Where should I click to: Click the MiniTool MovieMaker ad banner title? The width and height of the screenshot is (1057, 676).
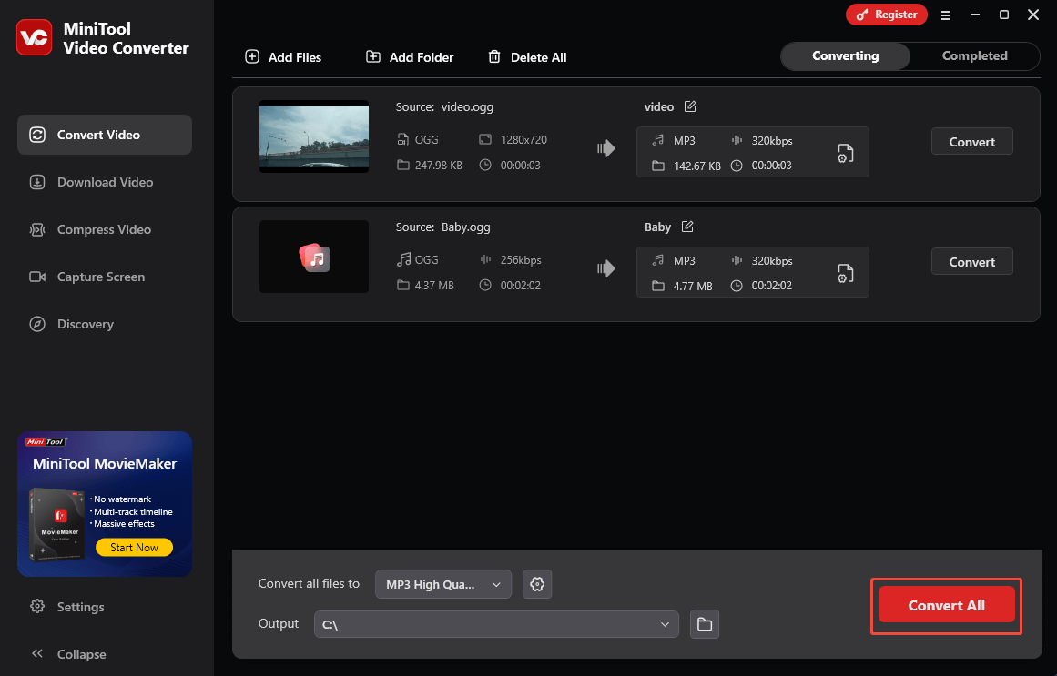click(105, 464)
